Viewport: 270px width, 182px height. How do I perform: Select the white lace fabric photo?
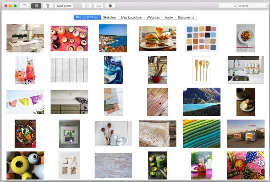(157, 134)
